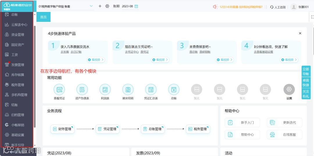Click the 桌面快捷 side button
This screenshot has width=314, height=156.
tap(306, 82)
